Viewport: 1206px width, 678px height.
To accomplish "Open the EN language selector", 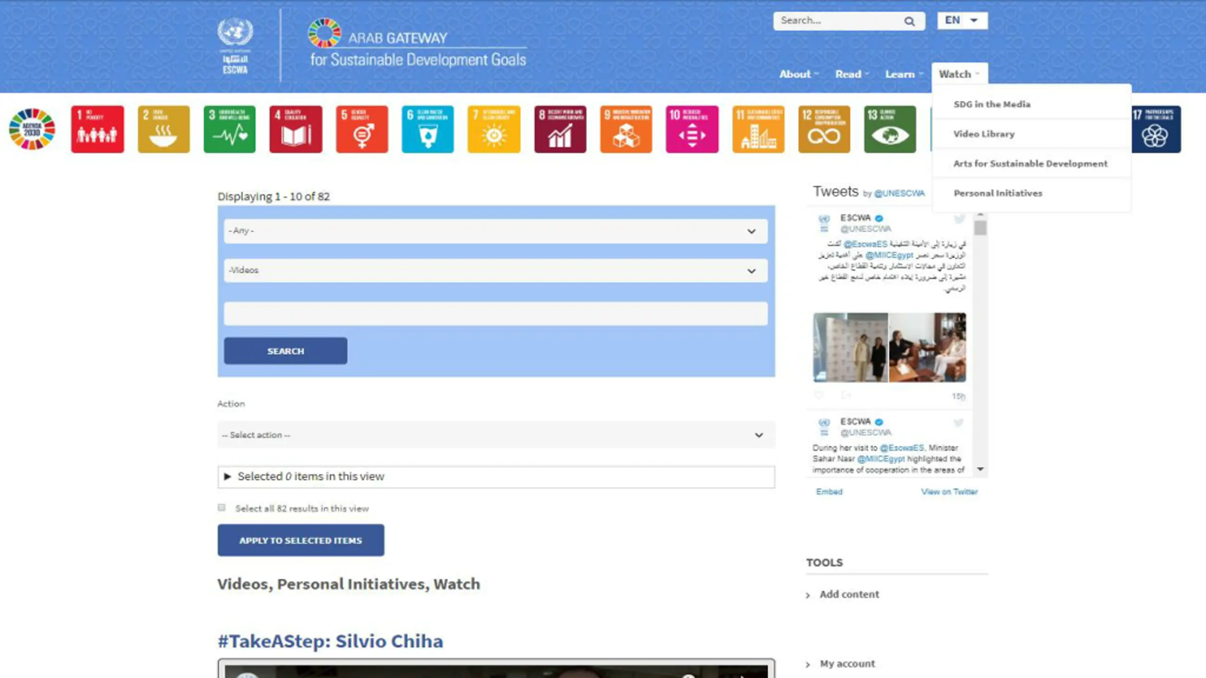I will (962, 20).
